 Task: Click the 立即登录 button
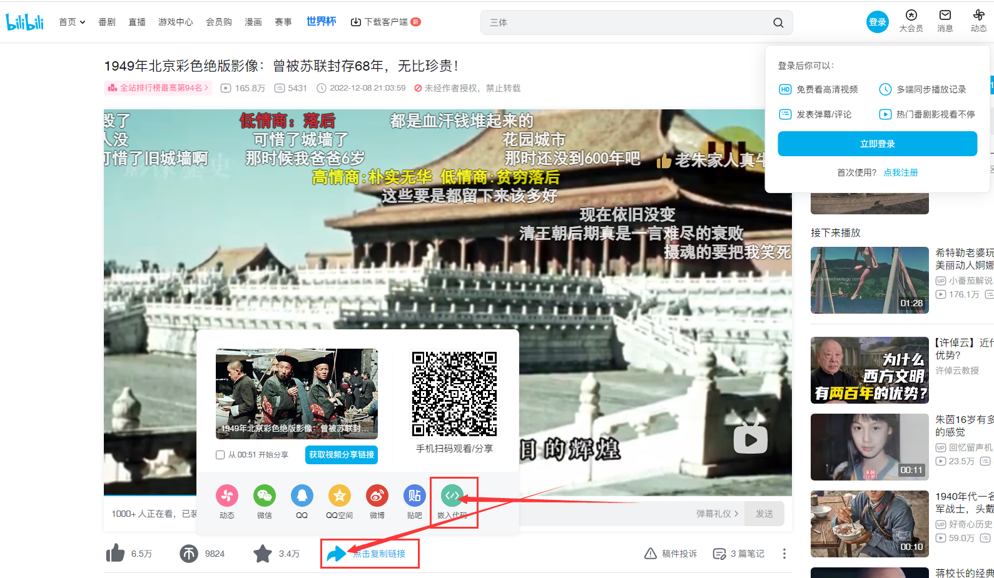pyautogui.click(x=877, y=144)
